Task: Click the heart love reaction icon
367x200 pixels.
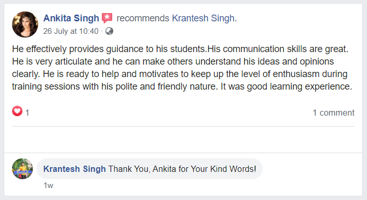Action: [x=17, y=111]
